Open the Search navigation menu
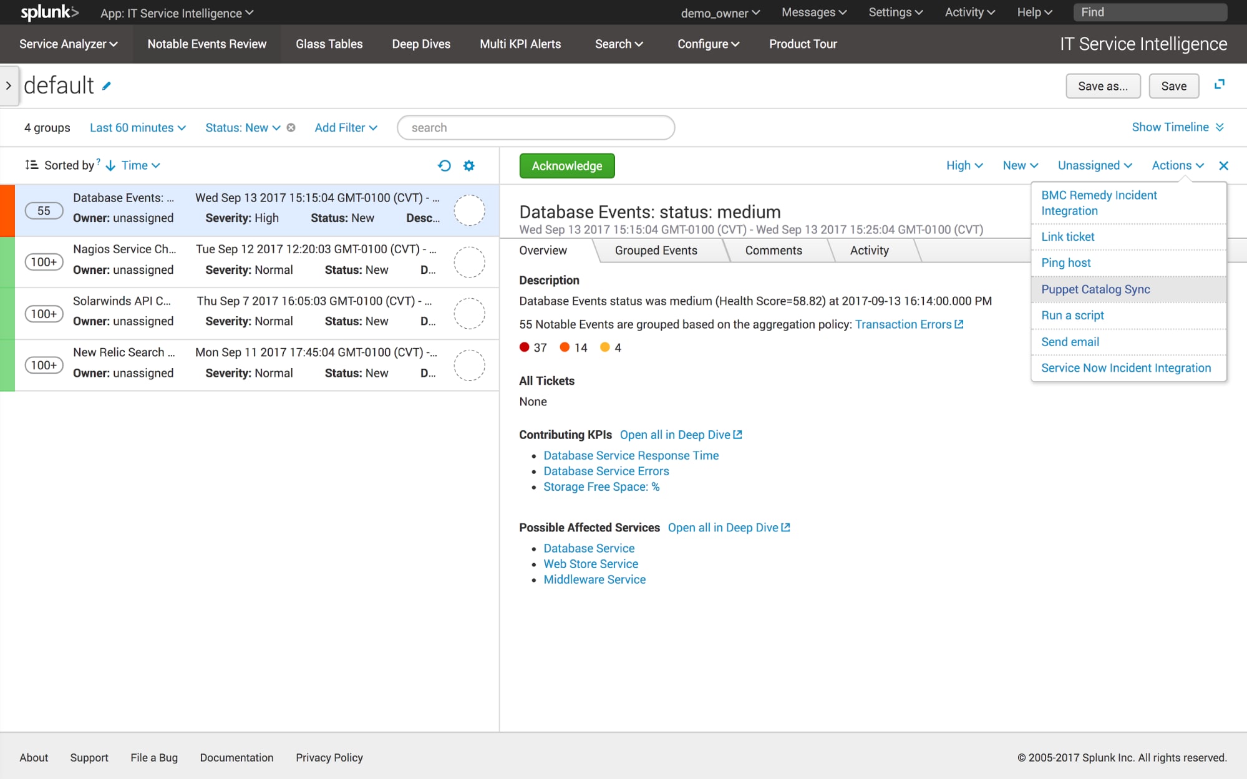The image size is (1247, 779). [619, 44]
